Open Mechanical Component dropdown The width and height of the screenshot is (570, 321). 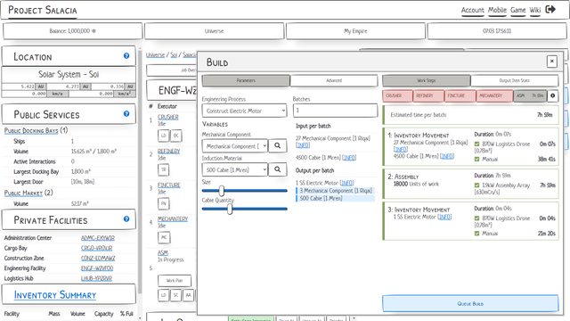pyautogui.click(x=235, y=146)
